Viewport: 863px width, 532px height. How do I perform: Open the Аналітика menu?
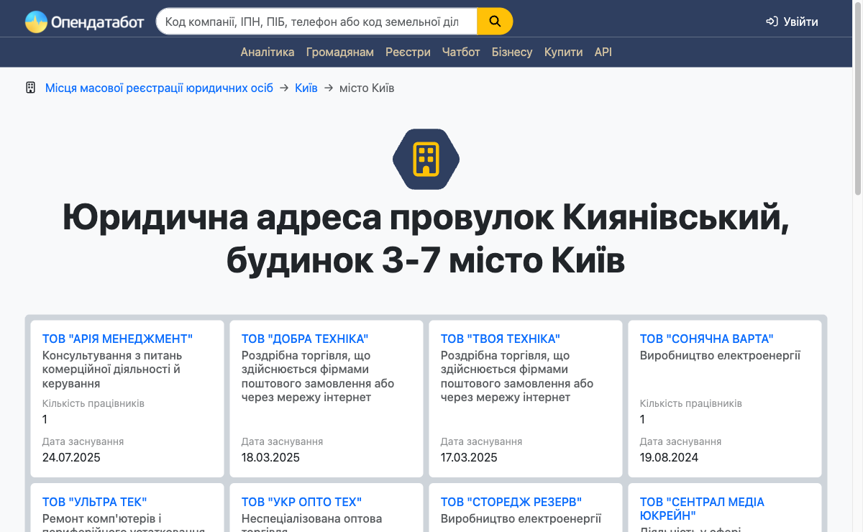tap(268, 52)
